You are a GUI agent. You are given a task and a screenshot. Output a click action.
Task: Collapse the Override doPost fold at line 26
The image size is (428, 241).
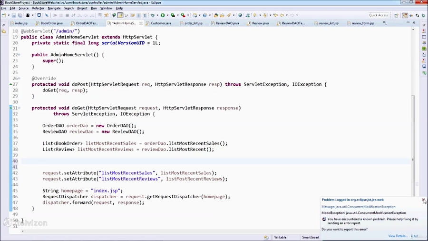(19, 79)
